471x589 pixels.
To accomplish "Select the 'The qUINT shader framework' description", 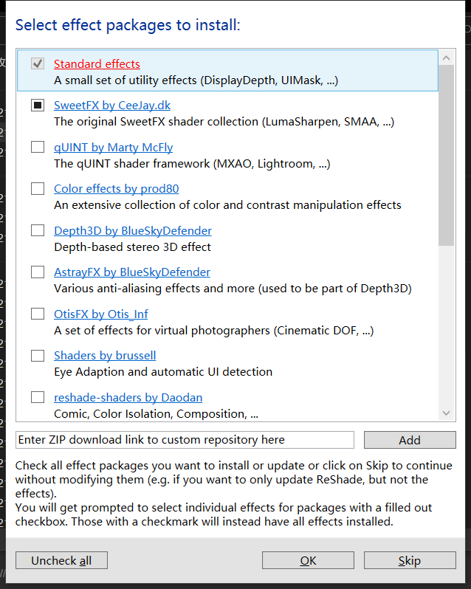I will [x=192, y=164].
